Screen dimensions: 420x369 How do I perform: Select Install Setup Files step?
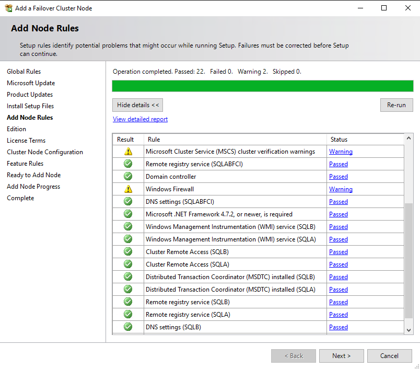[x=30, y=106]
